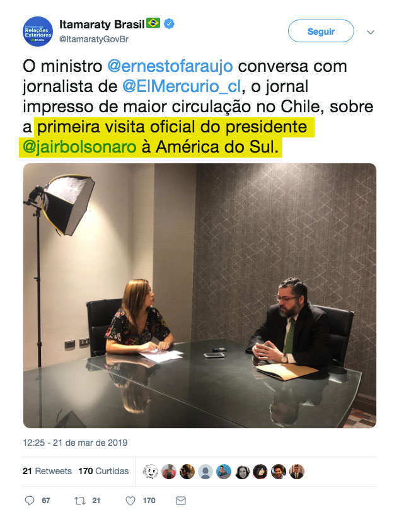Follow the account with Seguir button
The width and height of the screenshot is (399, 524).
tap(321, 31)
